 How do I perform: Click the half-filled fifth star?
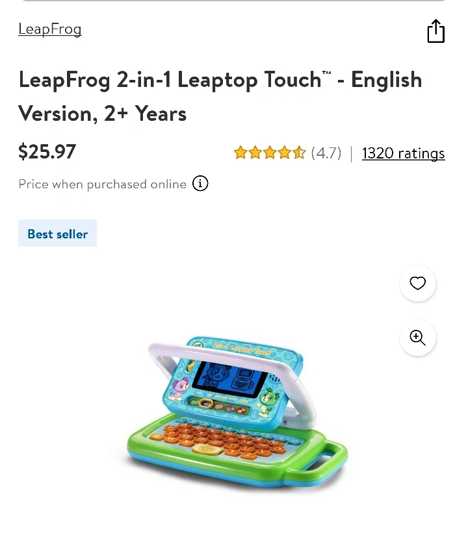pos(299,153)
